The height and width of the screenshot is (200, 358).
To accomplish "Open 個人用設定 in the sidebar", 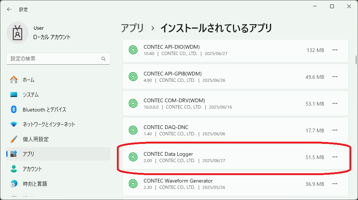I will (x=35, y=139).
